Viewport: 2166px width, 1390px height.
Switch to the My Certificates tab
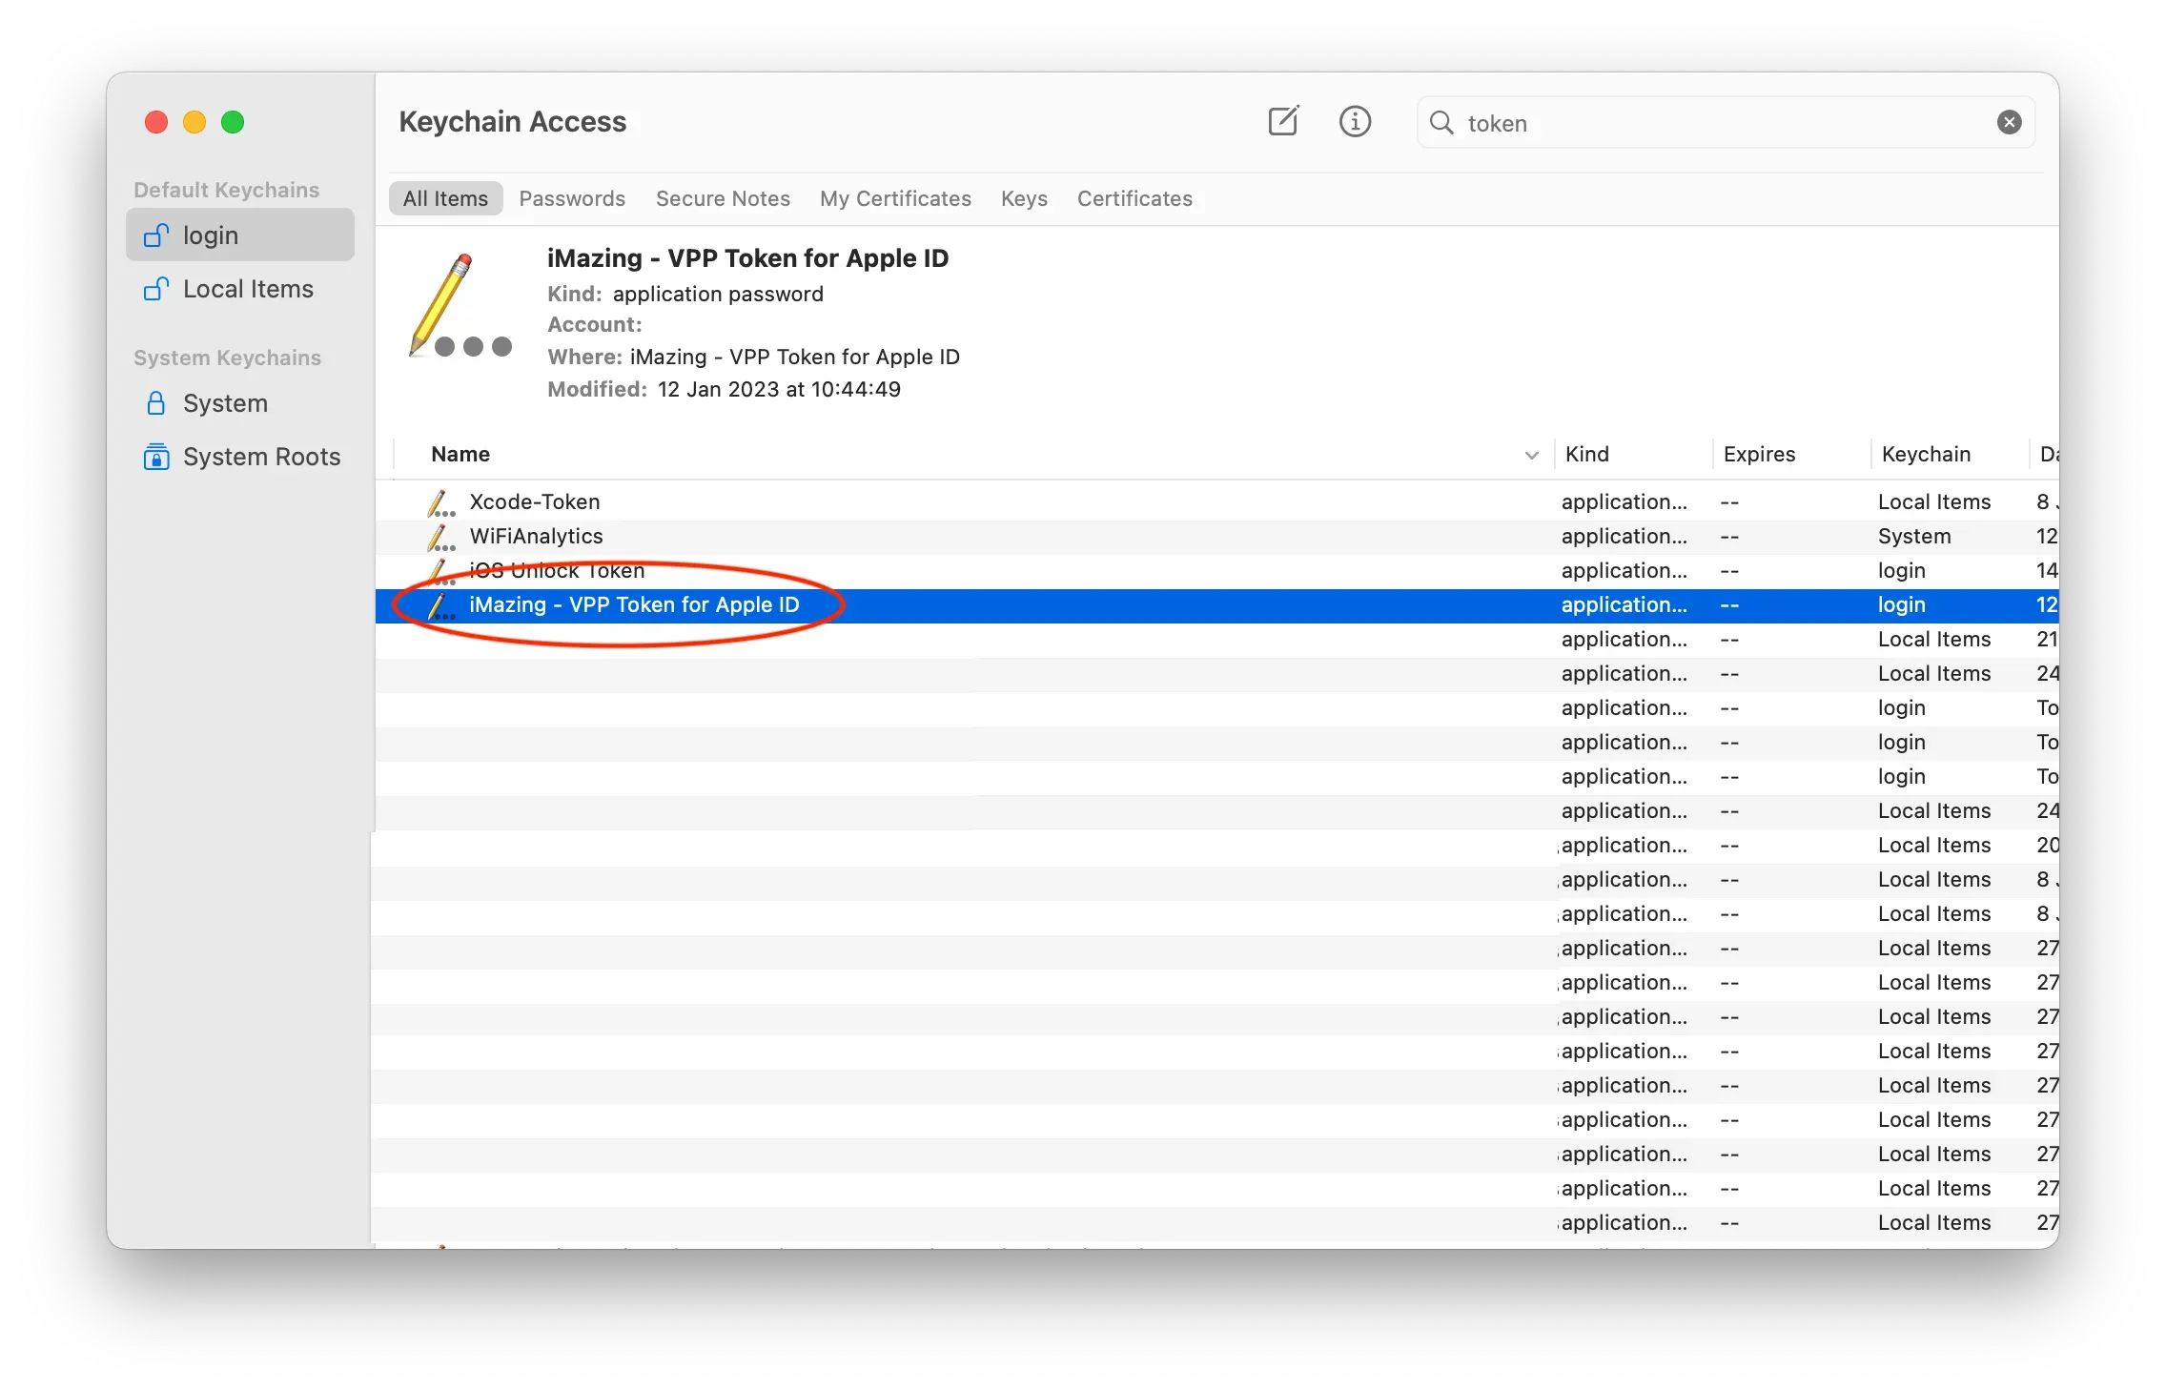pos(894,198)
